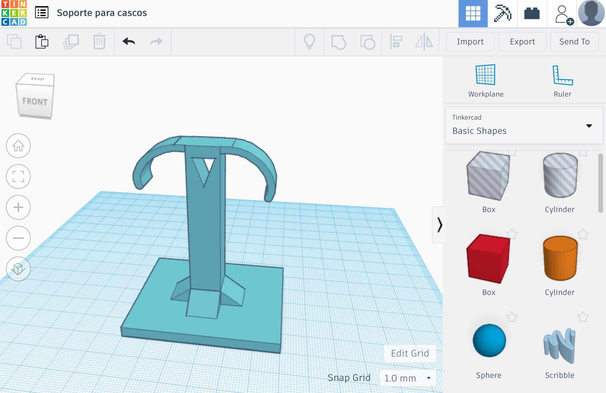The width and height of the screenshot is (606, 393).
Task: Click the home view icon
Action: 18,146
